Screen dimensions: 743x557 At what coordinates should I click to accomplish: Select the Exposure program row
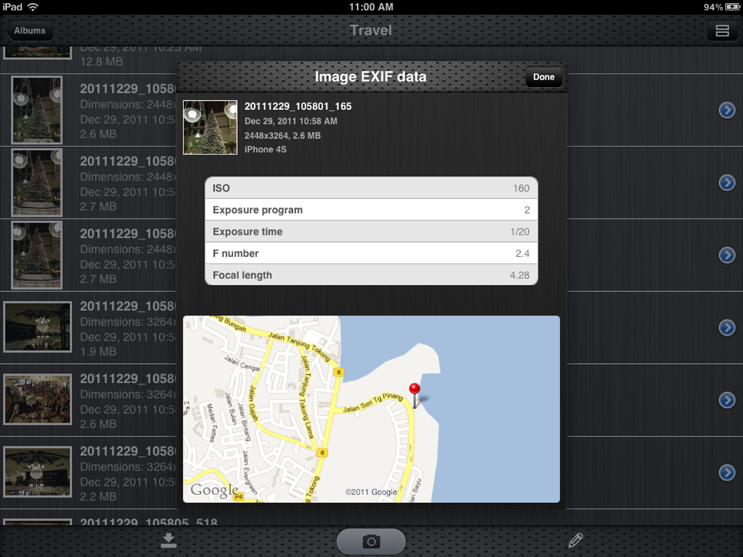point(371,210)
